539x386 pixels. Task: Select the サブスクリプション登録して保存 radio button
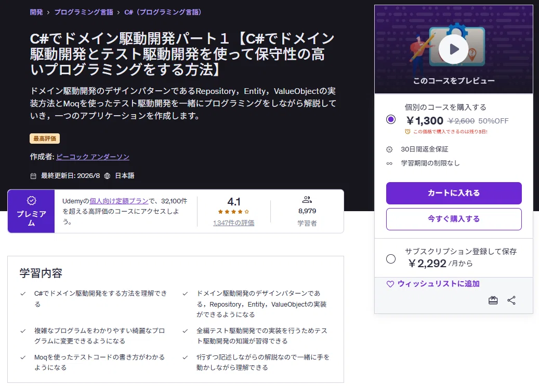click(x=391, y=259)
